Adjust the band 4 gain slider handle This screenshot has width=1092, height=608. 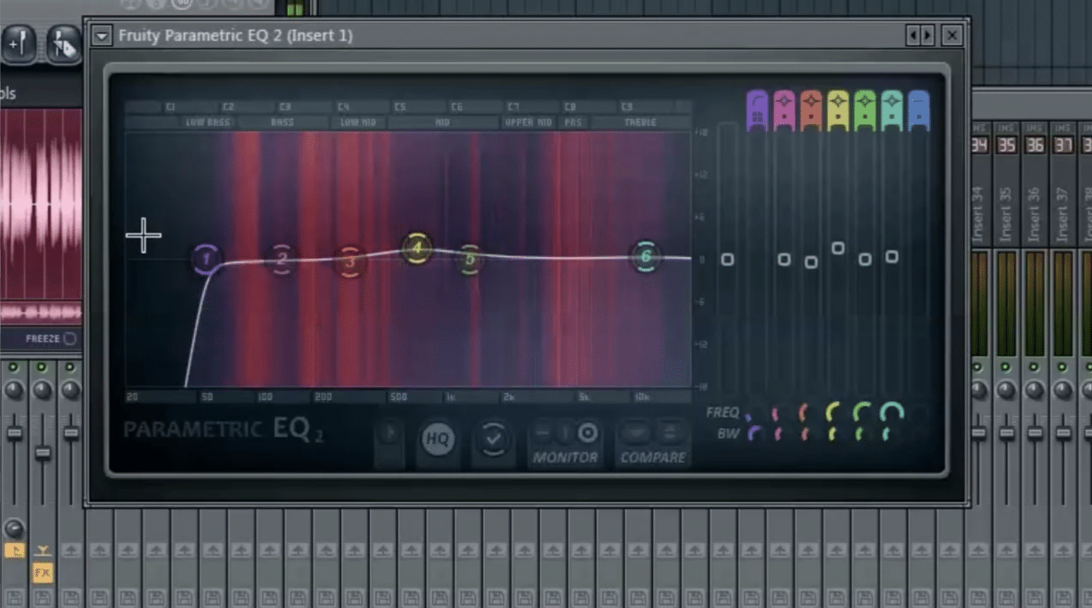click(838, 248)
